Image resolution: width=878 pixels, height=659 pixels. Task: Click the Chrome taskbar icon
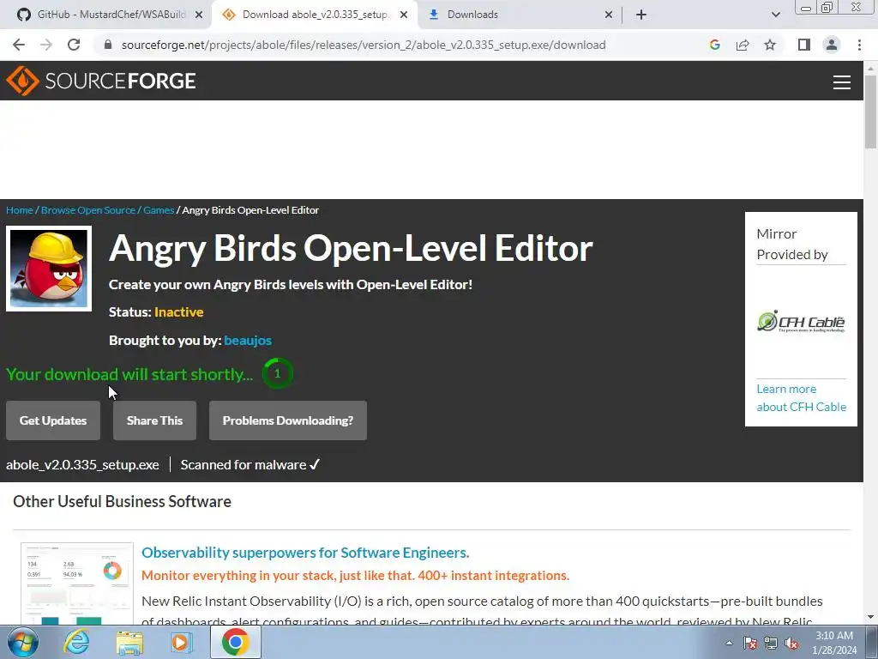pos(235,642)
